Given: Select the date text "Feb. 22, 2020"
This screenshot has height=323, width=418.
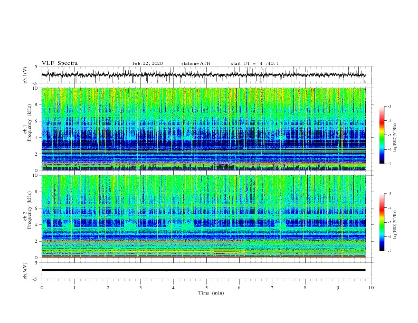Looking at the screenshot, I should [x=147, y=63].
